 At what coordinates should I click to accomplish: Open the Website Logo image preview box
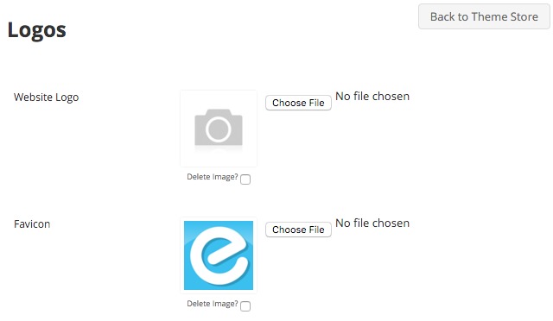coord(219,129)
